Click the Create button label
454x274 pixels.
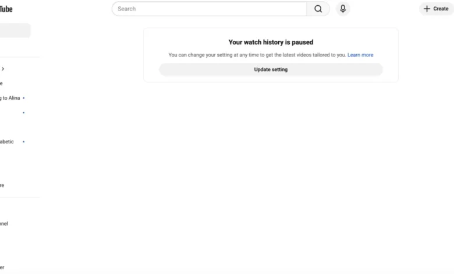point(441,9)
